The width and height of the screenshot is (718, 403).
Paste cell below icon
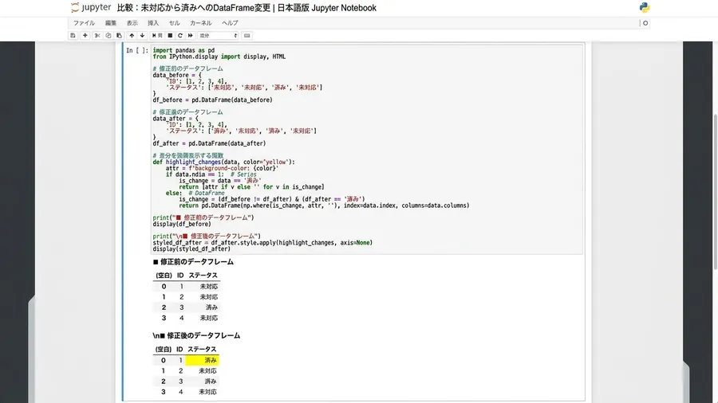[x=119, y=35]
